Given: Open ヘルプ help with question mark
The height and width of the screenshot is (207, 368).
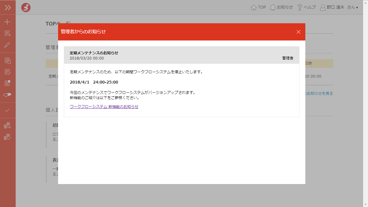Looking at the screenshot, I should 306,7.
